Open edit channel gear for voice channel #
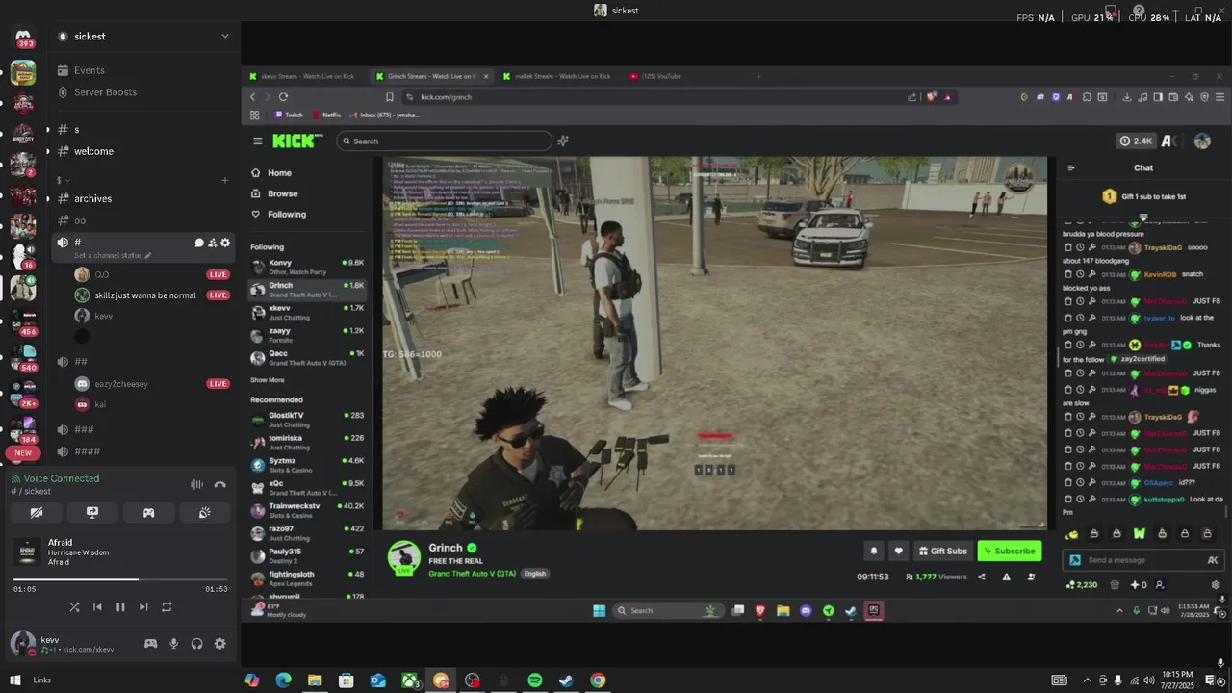Image resolution: width=1232 pixels, height=693 pixels. [x=225, y=243]
